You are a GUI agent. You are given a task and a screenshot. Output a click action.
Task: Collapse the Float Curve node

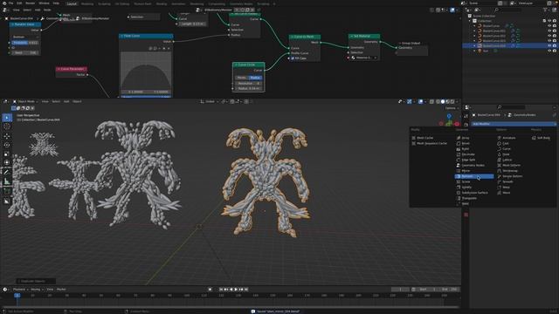(121, 36)
